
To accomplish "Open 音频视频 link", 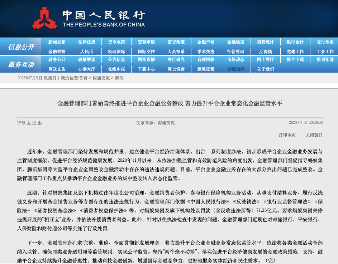I will tap(206, 59).
